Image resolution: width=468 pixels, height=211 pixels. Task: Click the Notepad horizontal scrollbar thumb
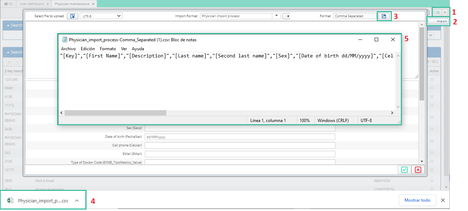coord(115,113)
